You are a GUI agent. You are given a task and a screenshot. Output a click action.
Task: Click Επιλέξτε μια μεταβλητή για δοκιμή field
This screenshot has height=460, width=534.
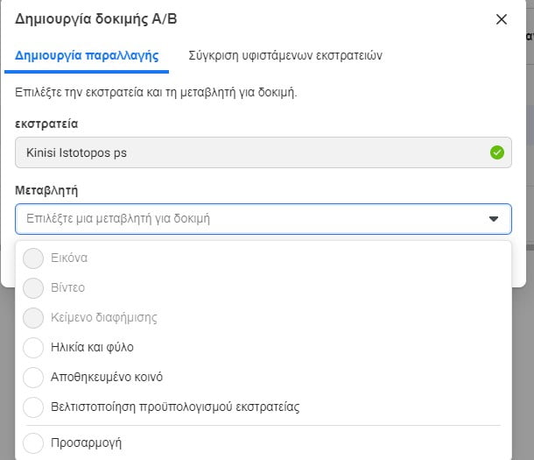click(x=245, y=219)
